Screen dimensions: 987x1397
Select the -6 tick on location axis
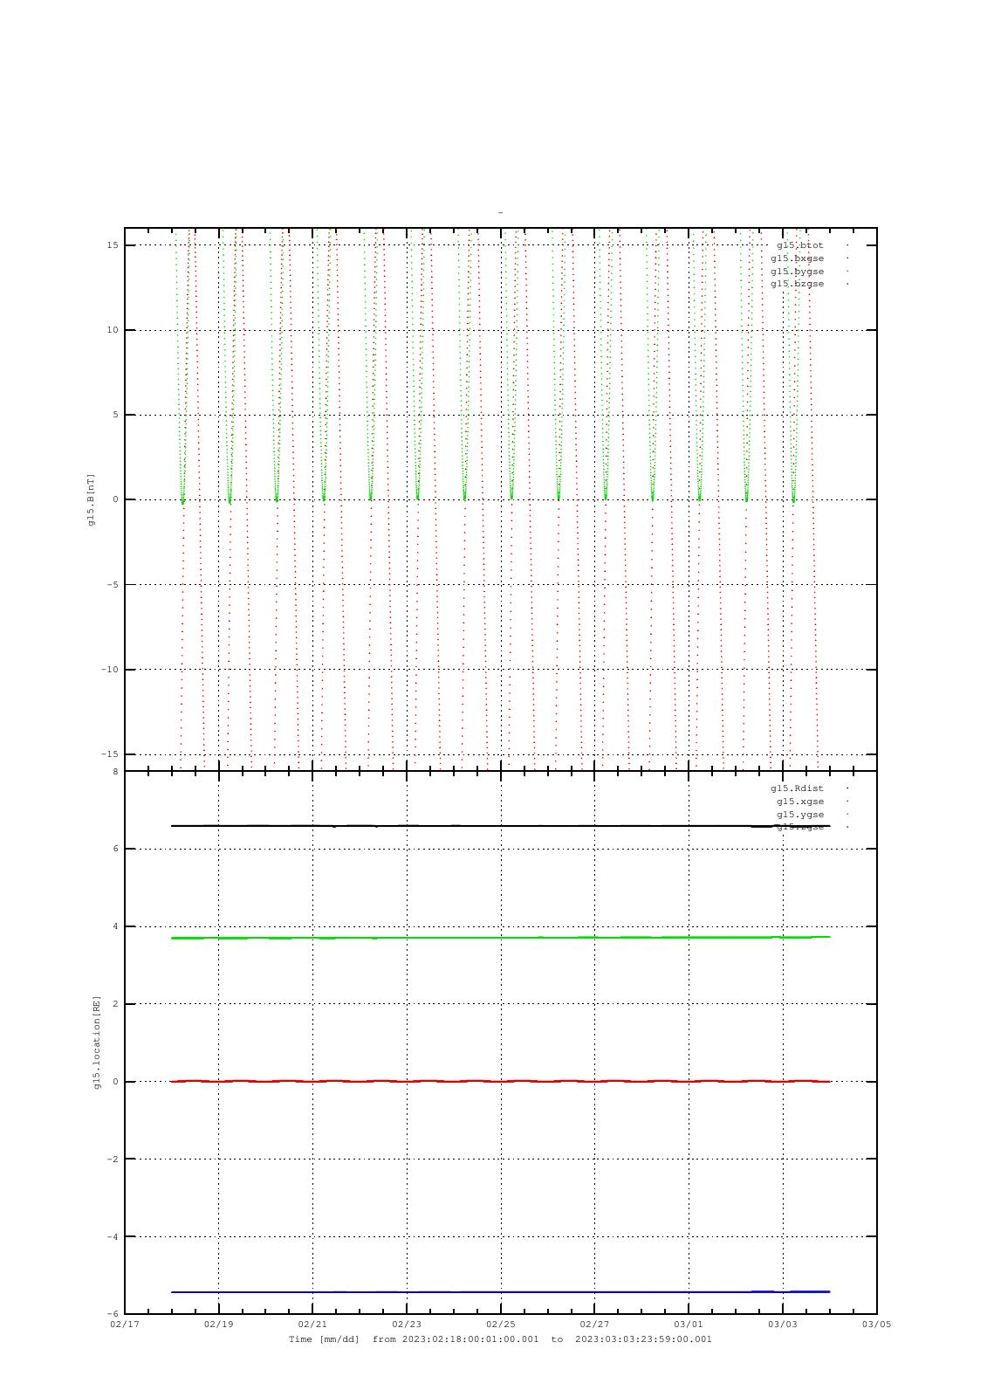[x=113, y=1314]
